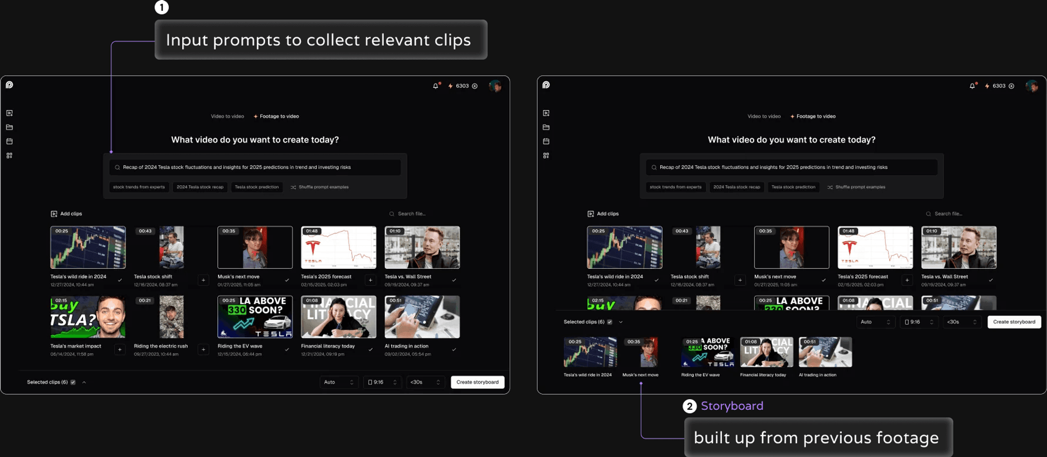Toggle Selected clips (6) checkbox, right window
The image size is (1047, 457).
tap(610, 322)
